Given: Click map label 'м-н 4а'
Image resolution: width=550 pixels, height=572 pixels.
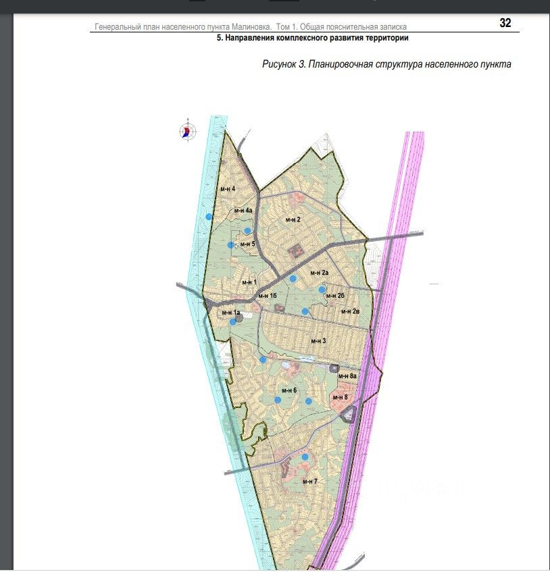Looking at the screenshot, I should [243, 211].
